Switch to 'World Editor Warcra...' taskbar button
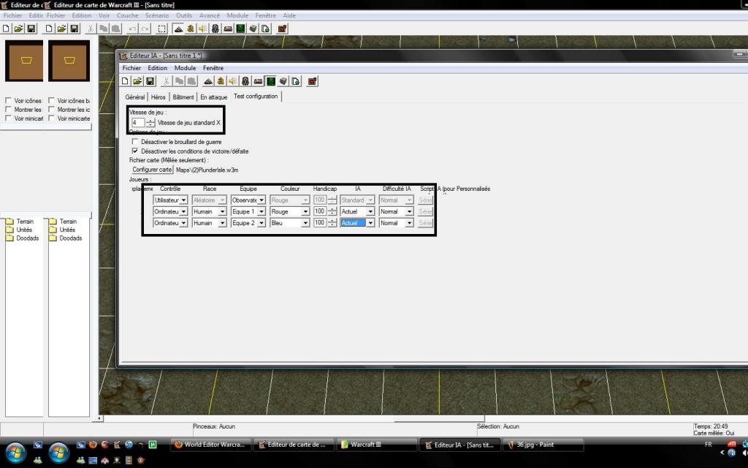The width and height of the screenshot is (748, 468). tap(211, 445)
